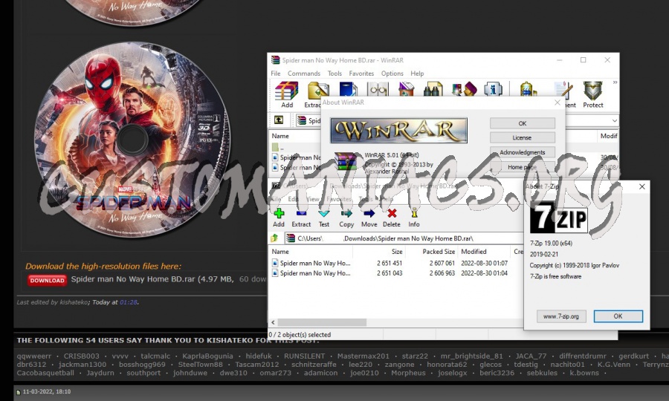Click username jackman1300 in thanks list
Image resolution: width=669 pixels, height=401 pixels.
click(x=83, y=365)
